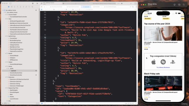Go back in editor history
The image size is (189, 106).
coord(44,7)
